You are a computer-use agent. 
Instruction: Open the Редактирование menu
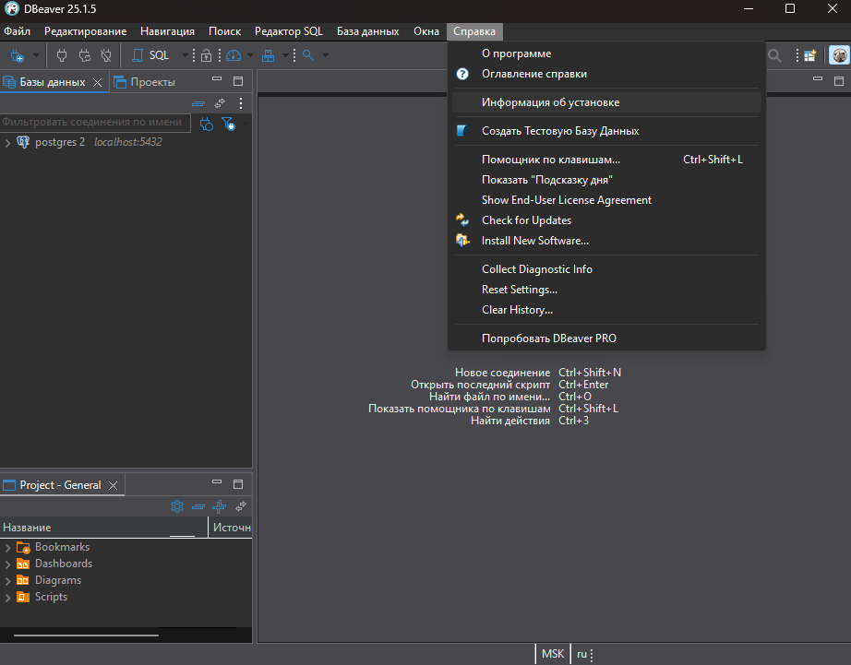[85, 31]
